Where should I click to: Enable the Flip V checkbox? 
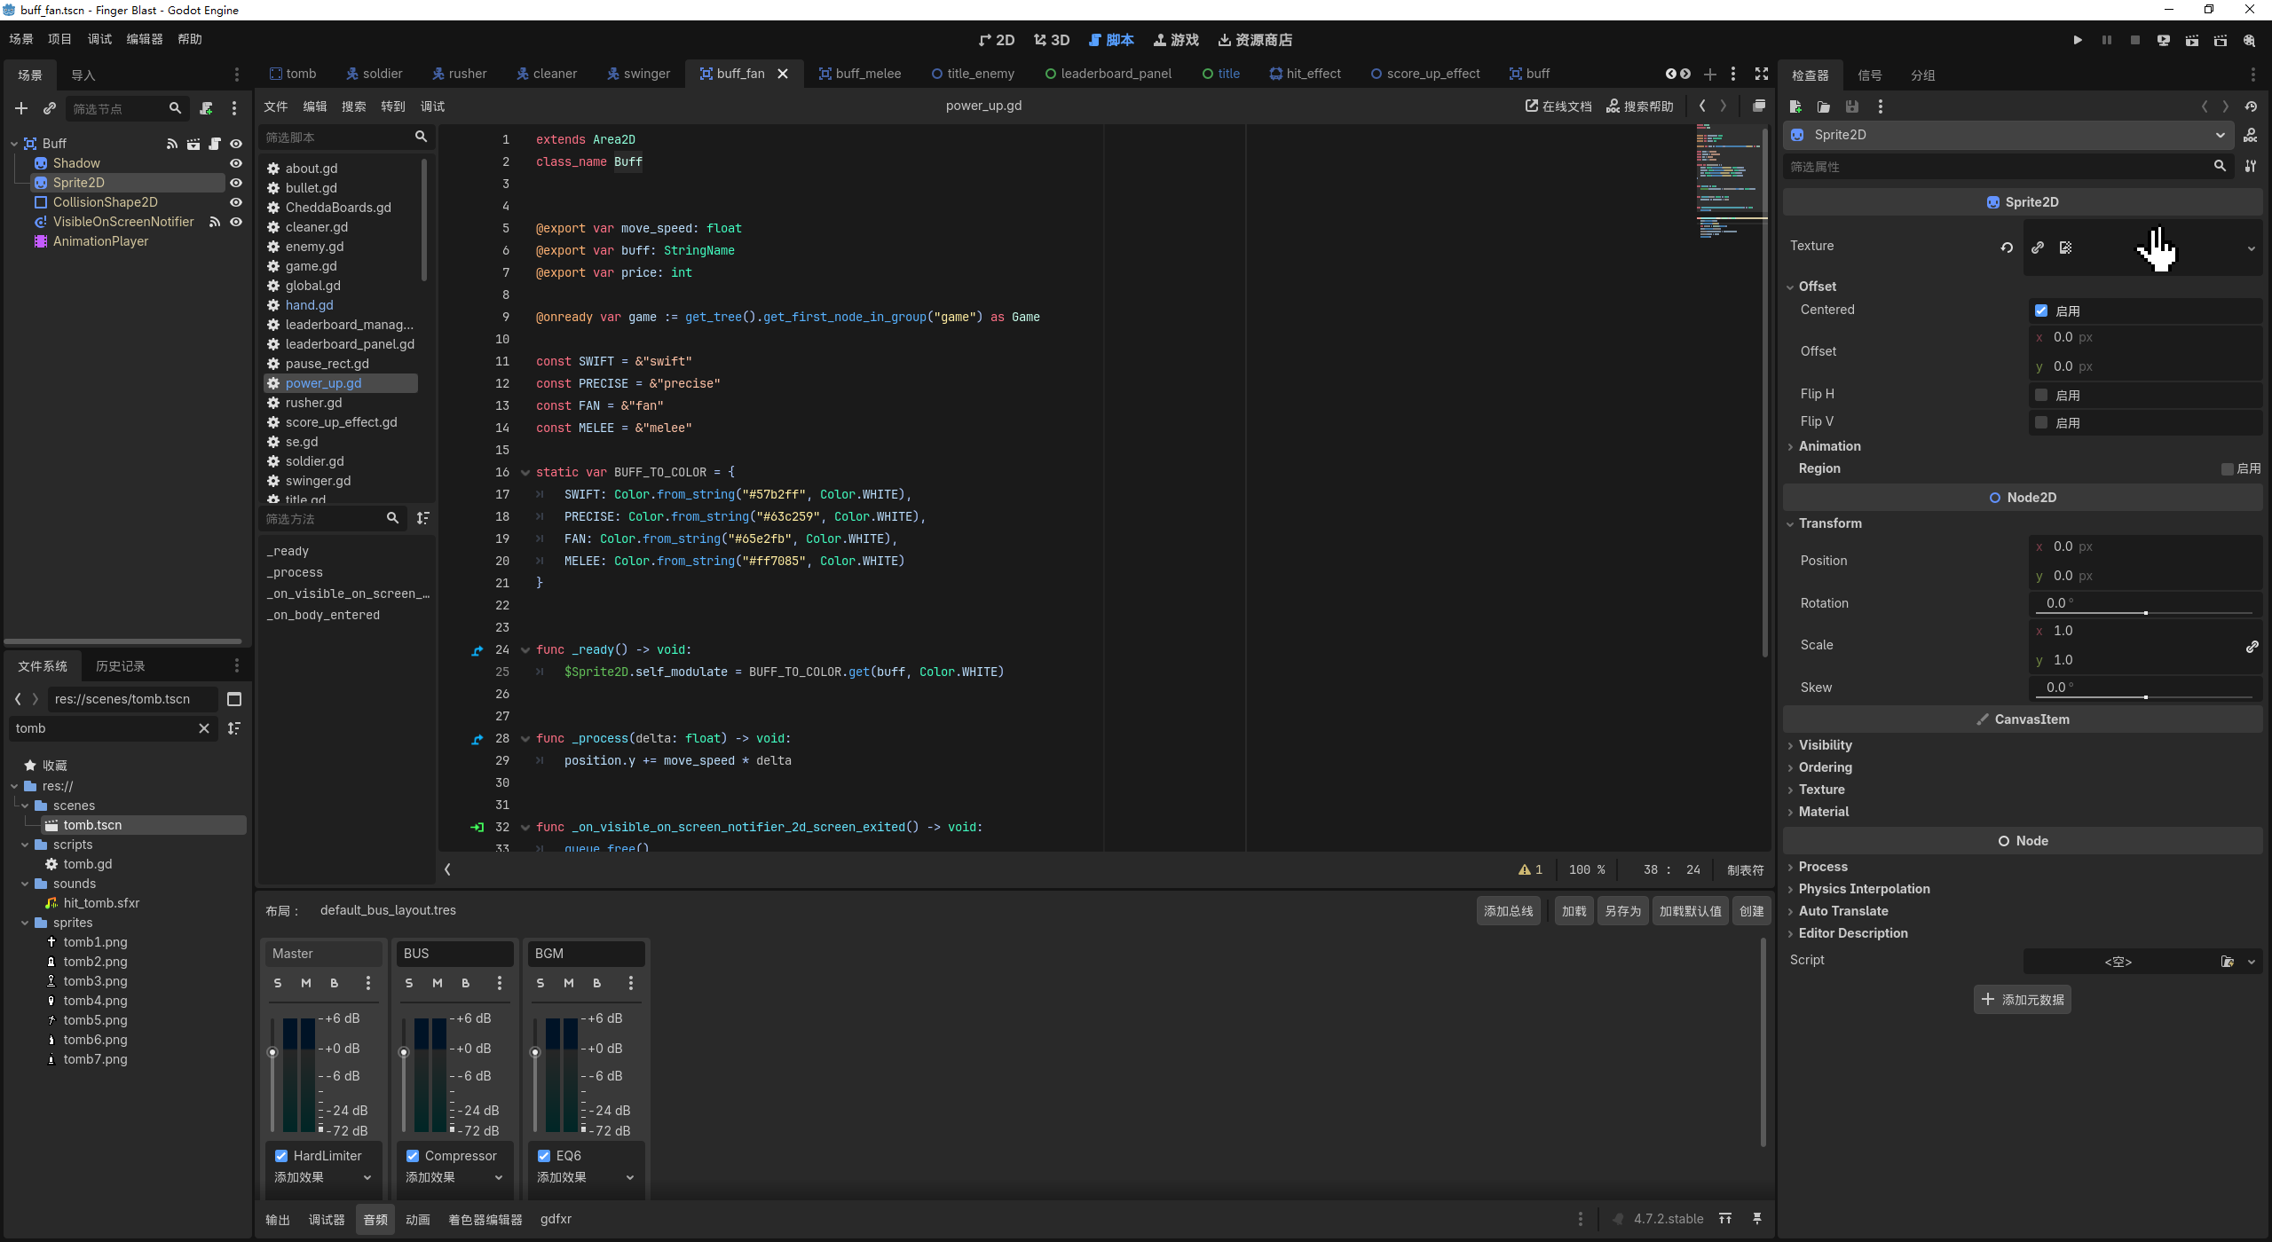(x=2041, y=422)
